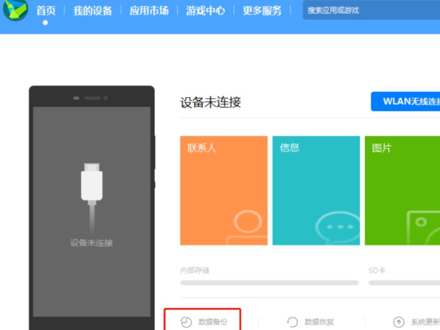The height and width of the screenshot is (330, 440).
Task: Open the 首页 home tab
Action: pyautogui.click(x=46, y=11)
